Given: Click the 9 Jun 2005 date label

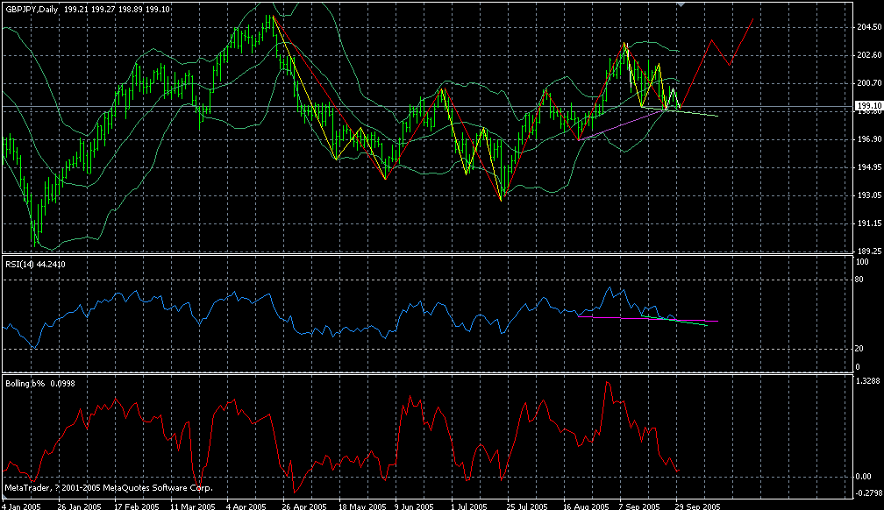Looking at the screenshot, I should [x=415, y=506].
